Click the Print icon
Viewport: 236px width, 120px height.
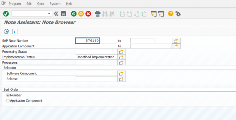tap(98, 14)
